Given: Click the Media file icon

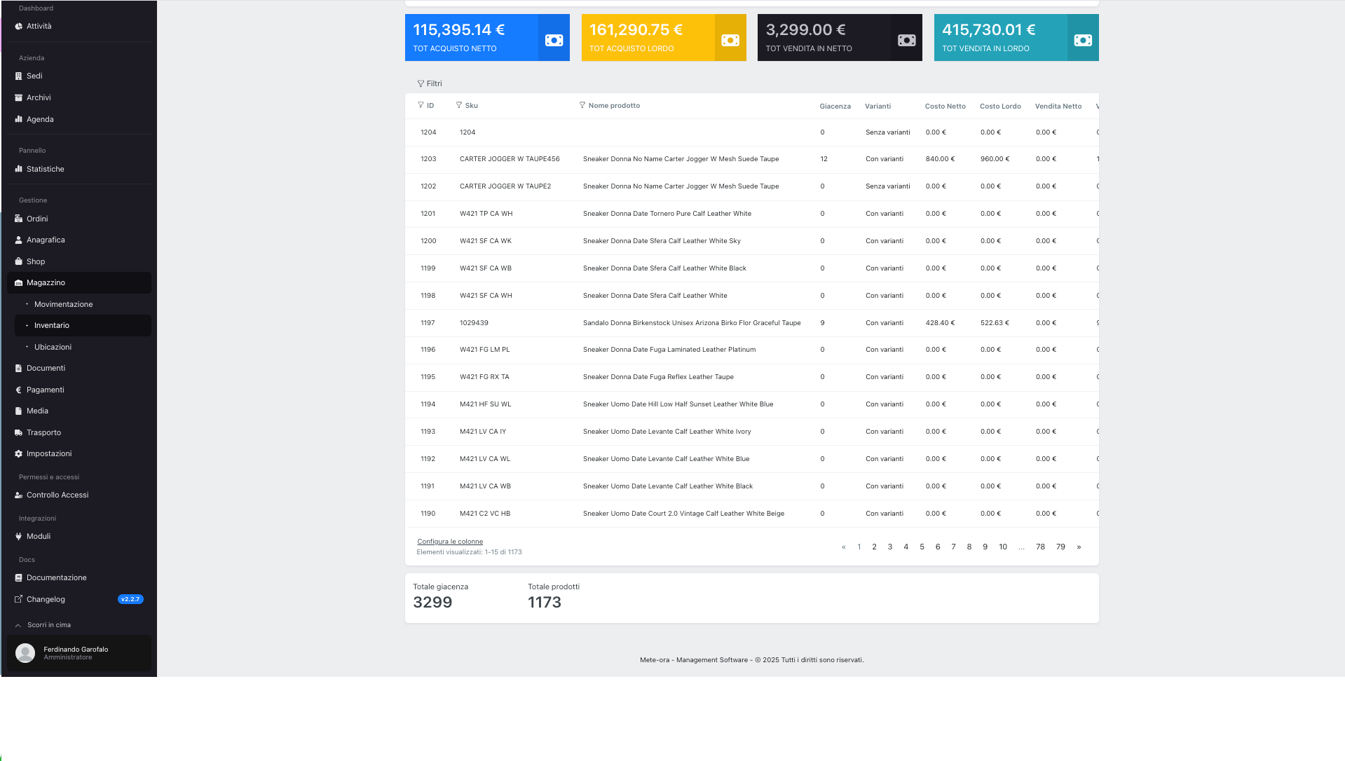Looking at the screenshot, I should point(18,411).
